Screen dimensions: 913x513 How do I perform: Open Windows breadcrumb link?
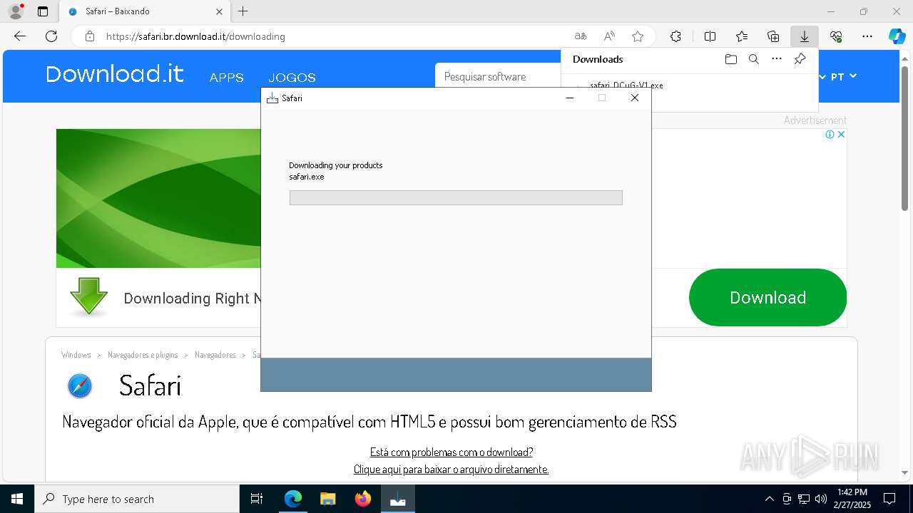coord(76,355)
